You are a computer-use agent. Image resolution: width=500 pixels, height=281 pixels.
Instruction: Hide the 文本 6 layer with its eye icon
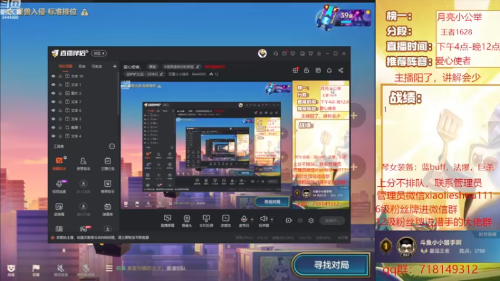click(53, 111)
